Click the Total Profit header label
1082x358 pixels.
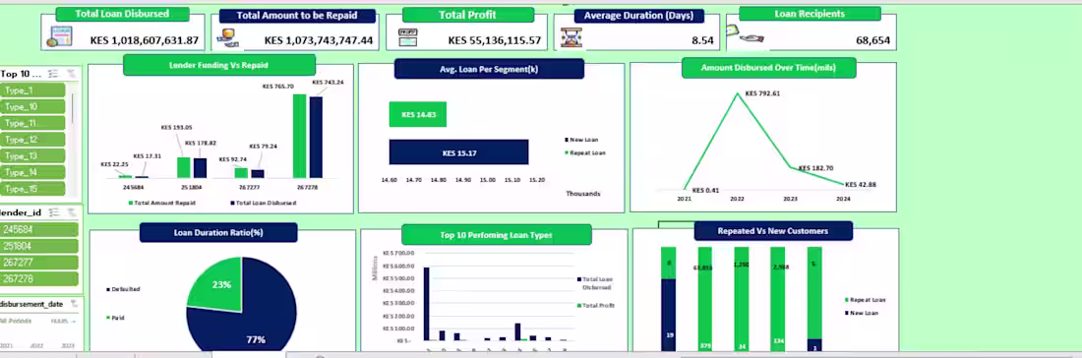[468, 15]
